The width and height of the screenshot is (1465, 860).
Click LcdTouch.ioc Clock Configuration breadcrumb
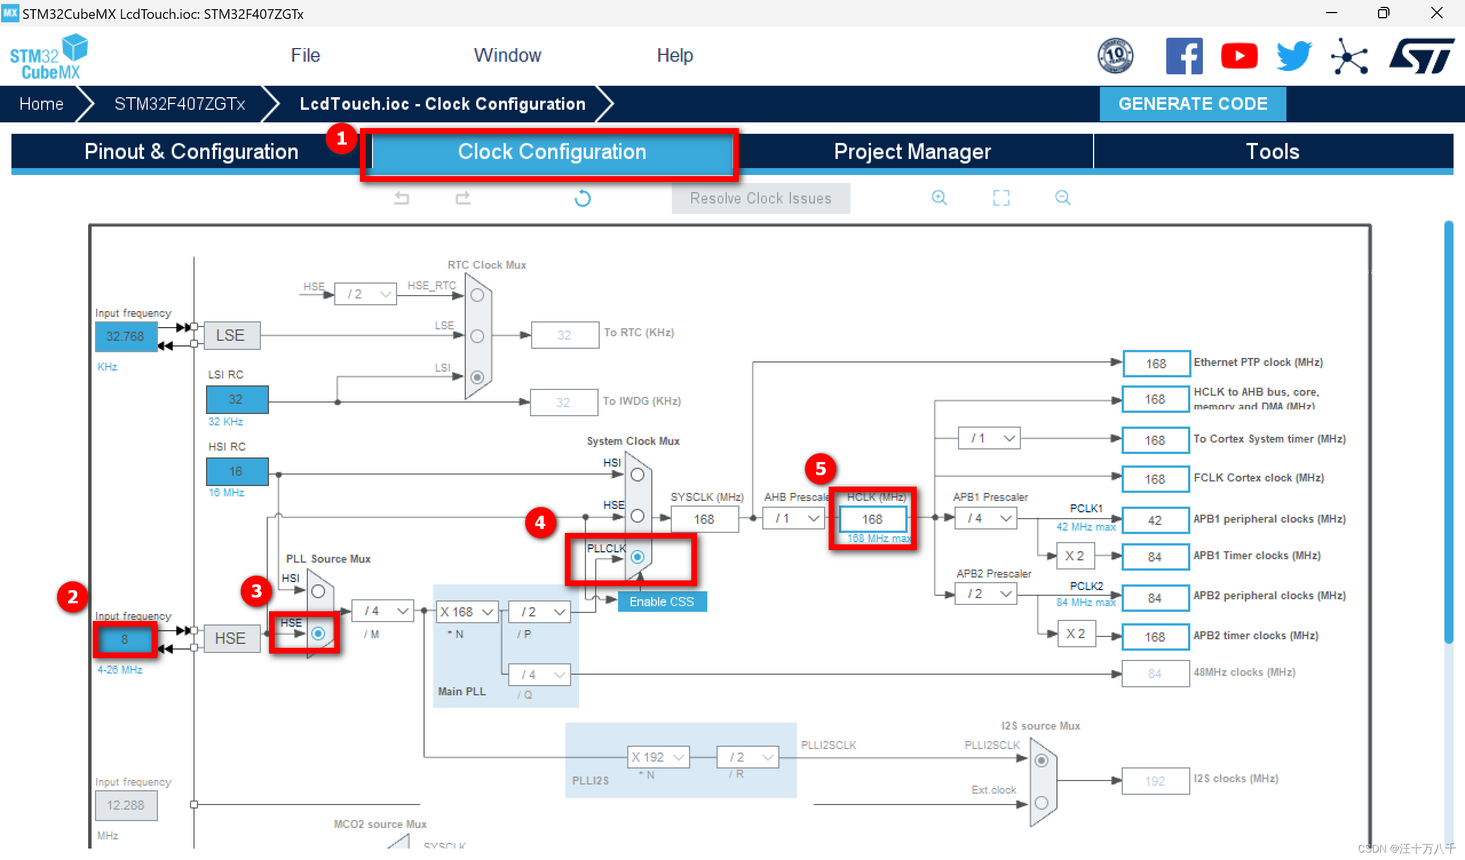442,103
